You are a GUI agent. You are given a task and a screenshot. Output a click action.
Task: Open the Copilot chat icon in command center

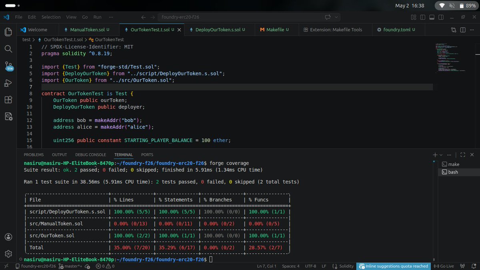(328, 17)
